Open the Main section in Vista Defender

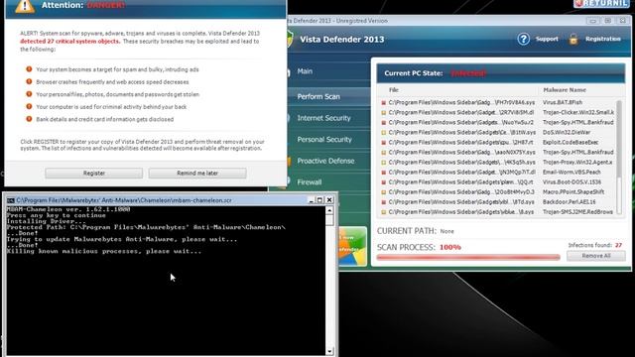[x=305, y=71]
